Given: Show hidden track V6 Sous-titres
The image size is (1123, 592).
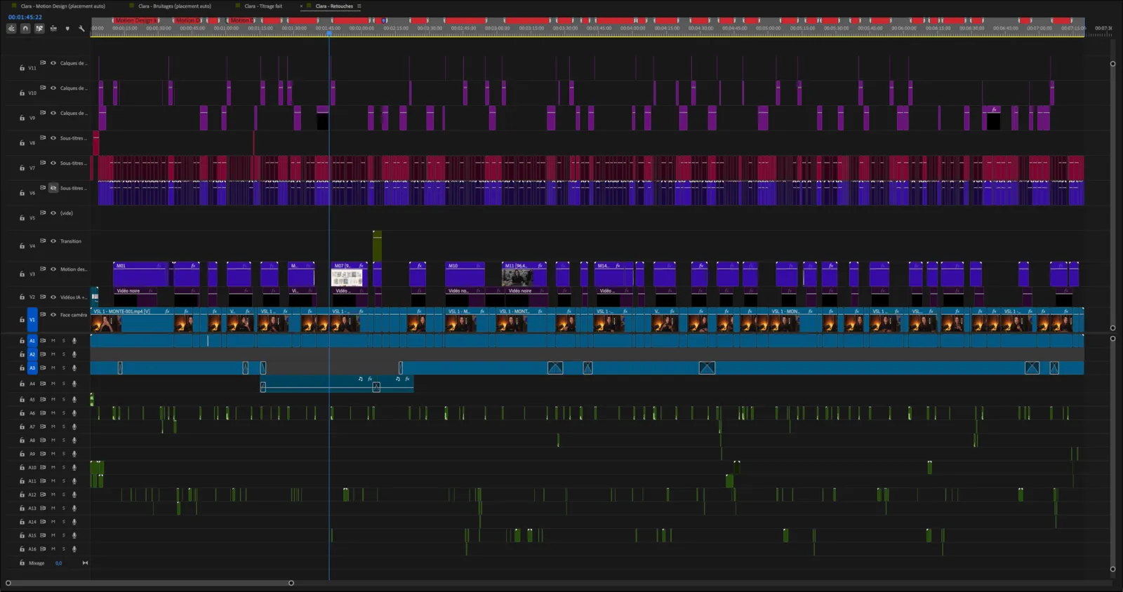Looking at the screenshot, I should pos(53,188).
